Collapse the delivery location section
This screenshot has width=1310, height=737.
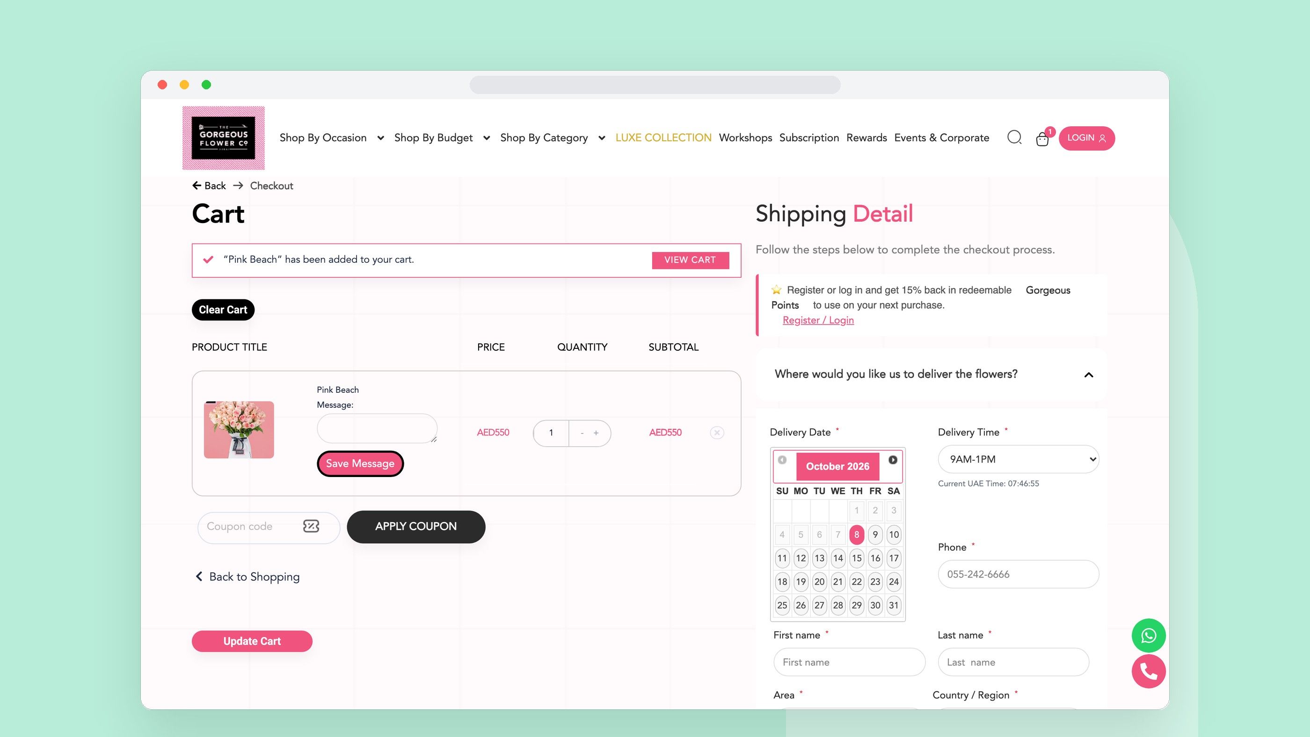pos(1088,375)
